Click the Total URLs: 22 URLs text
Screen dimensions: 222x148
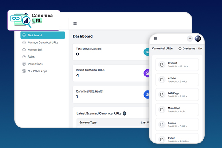(178, 141)
